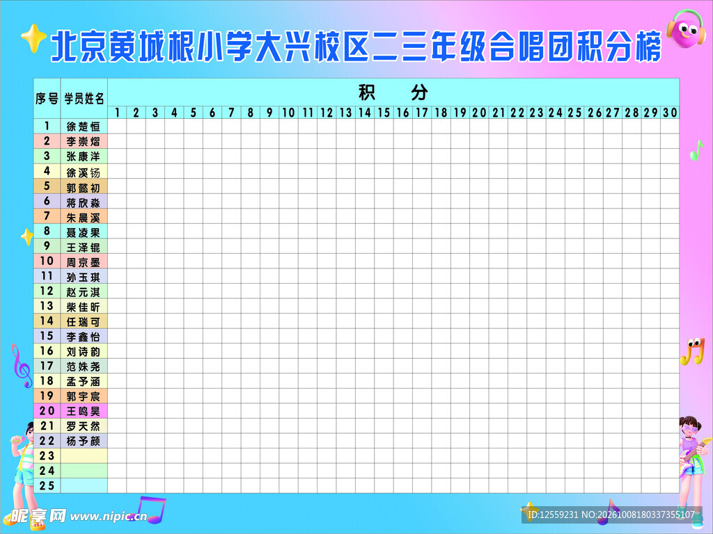
Task: Click the name 李崇熠
Action: click(x=84, y=142)
